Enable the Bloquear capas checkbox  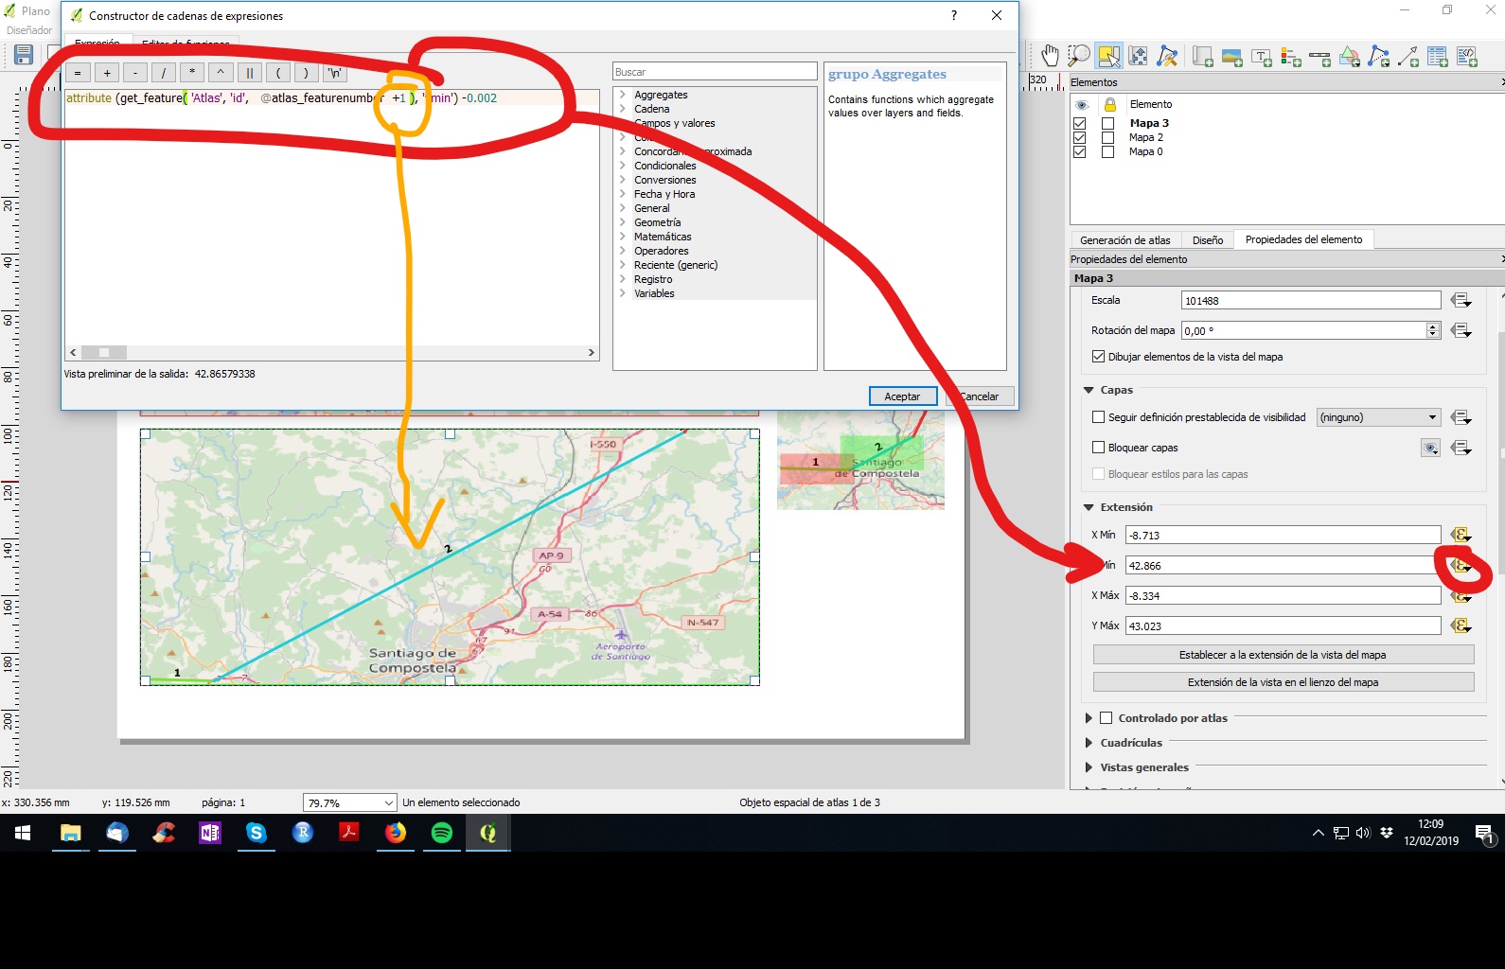click(x=1098, y=448)
